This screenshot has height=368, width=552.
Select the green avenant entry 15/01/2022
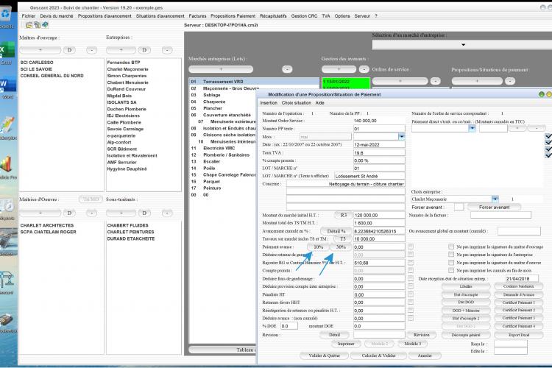(x=345, y=82)
